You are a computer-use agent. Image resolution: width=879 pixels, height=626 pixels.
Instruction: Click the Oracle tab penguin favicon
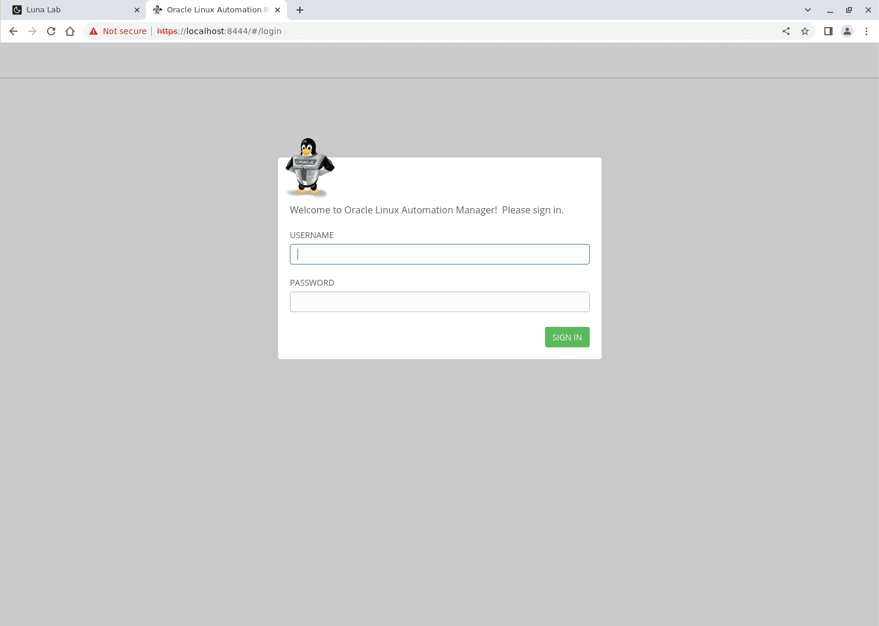(x=158, y=10)
